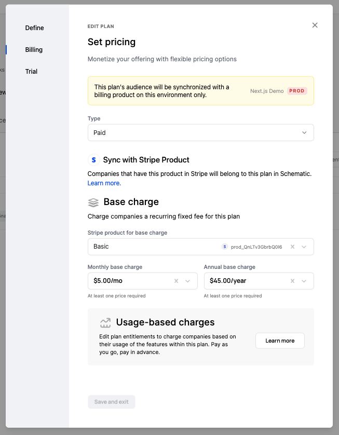The image size is (339, 435).
Task: Expand the Monthly base charge chevron
Action: [x=188, y=281]
